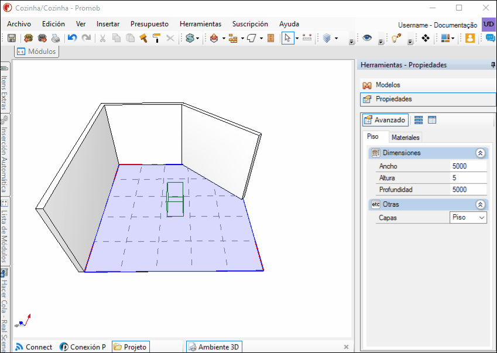
Task: Switch to the Connect tab
Action: click(34, 347)
